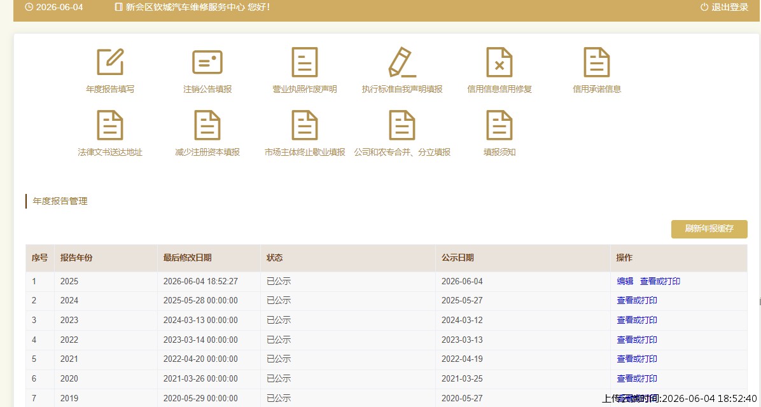The width and height of the screenshot is (761, 407).
Task: Open the 法律文书送达地址 icon
Action: tap(110, 125)
